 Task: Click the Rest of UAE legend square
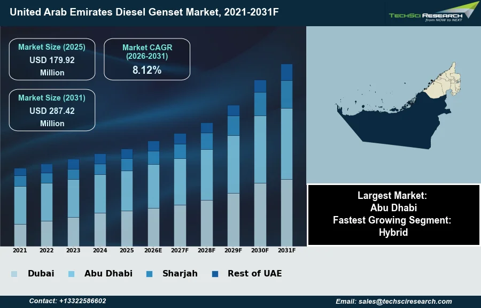click(215, 274)
